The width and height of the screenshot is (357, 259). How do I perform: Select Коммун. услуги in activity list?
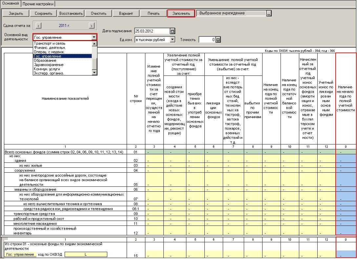click(x=63, y=69)
